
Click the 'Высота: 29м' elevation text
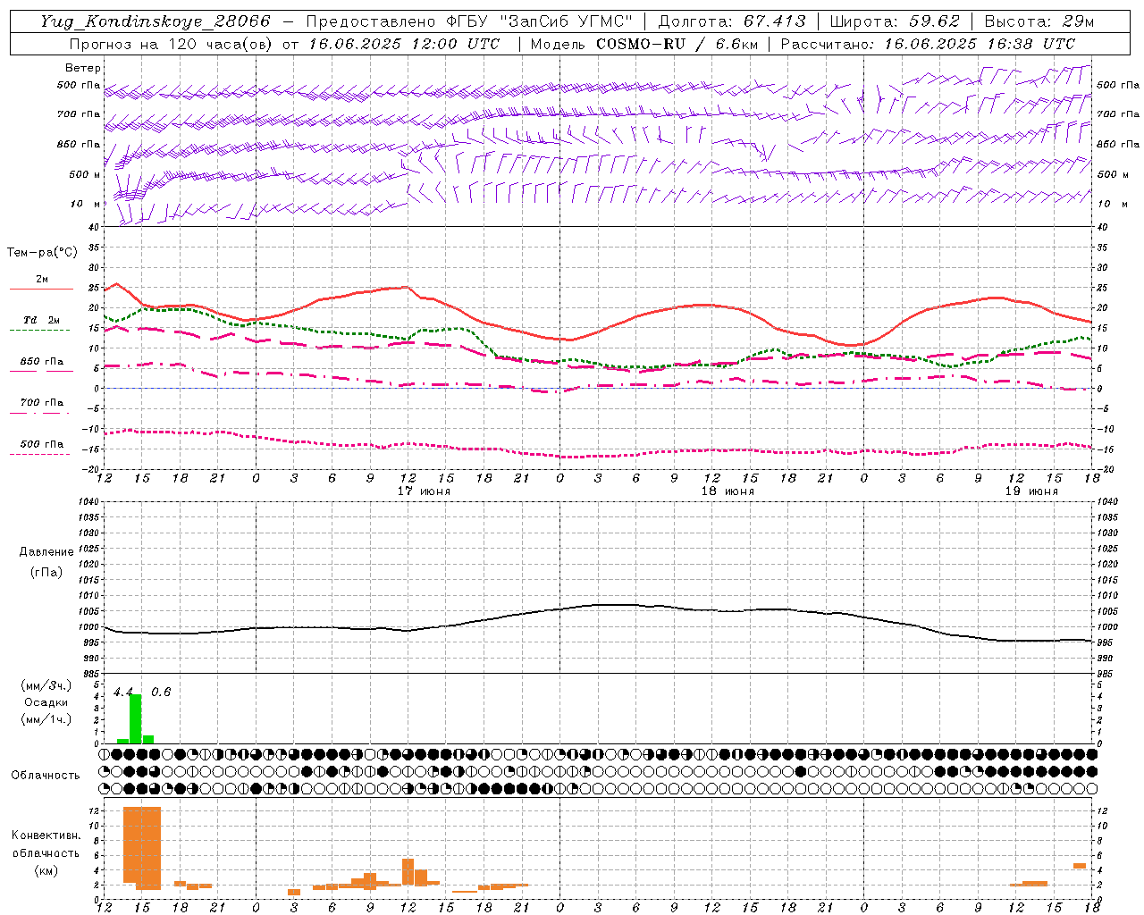[1039, 21]
